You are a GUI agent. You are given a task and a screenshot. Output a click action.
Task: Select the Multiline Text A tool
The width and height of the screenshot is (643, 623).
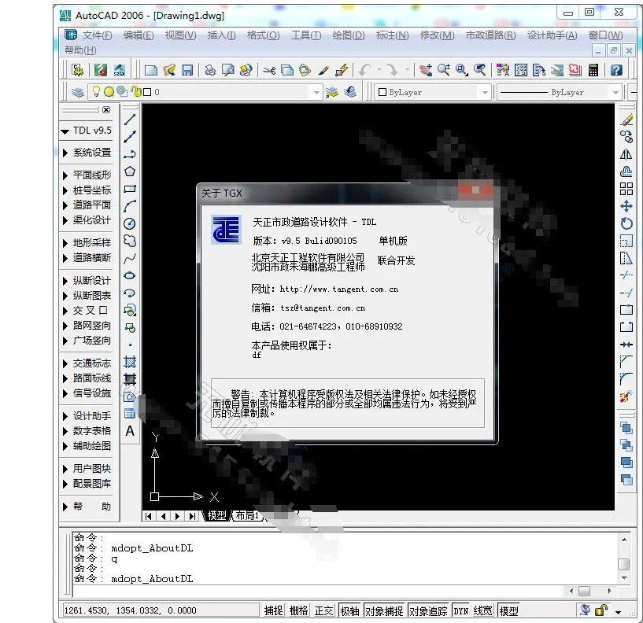pyautogui.click(x=130, y=431)
